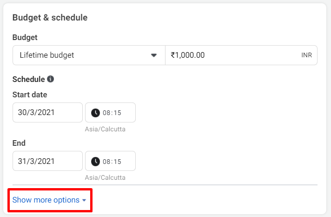331x217 pixels.
Task: Click the hour value in start time
Action: coord(106,113)
